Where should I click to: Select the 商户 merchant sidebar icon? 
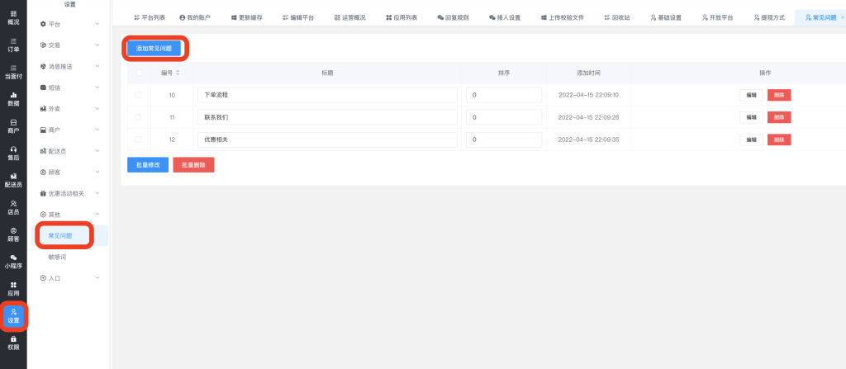[13, 126]
